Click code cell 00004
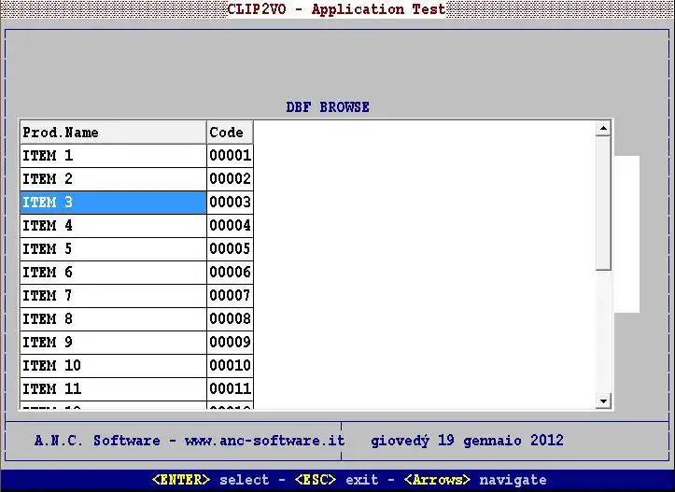Image resolution: width=675 pixels, height=492 pixels. pyautogui.click(x=230, y=226)
